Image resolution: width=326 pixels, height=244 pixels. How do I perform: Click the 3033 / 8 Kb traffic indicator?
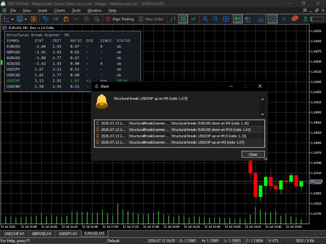click(305, 241)
